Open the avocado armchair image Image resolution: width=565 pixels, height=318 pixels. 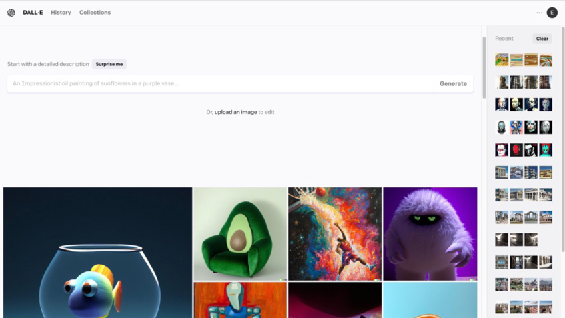(241, 233)
